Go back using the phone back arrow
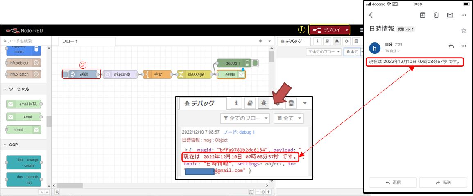The image size is (473, 196). (x=371, y=15)
